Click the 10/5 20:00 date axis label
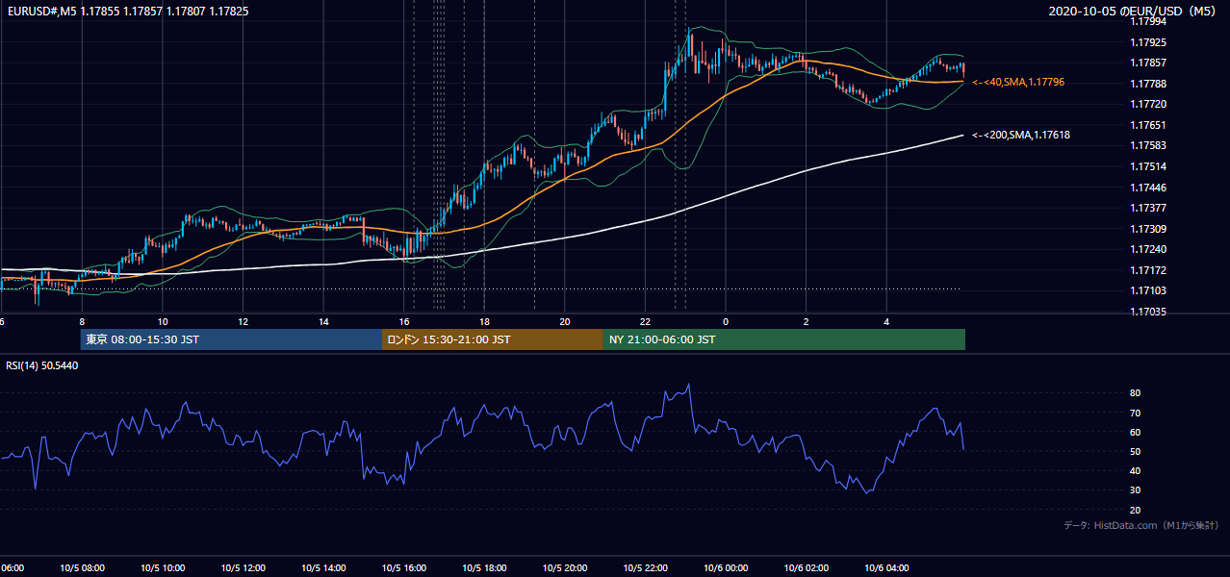This screenshot has width=1230, height=577. pyautogui.click(x=565, y=568)
